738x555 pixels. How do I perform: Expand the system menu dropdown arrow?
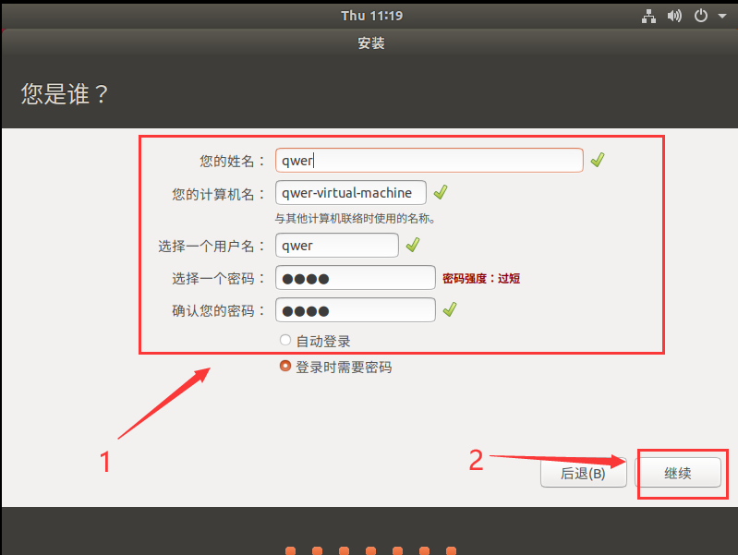tap(722, 16)
